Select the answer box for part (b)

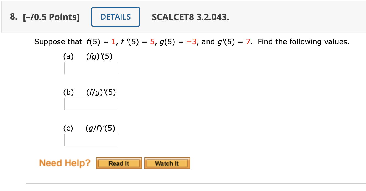(x=91, y=104)
